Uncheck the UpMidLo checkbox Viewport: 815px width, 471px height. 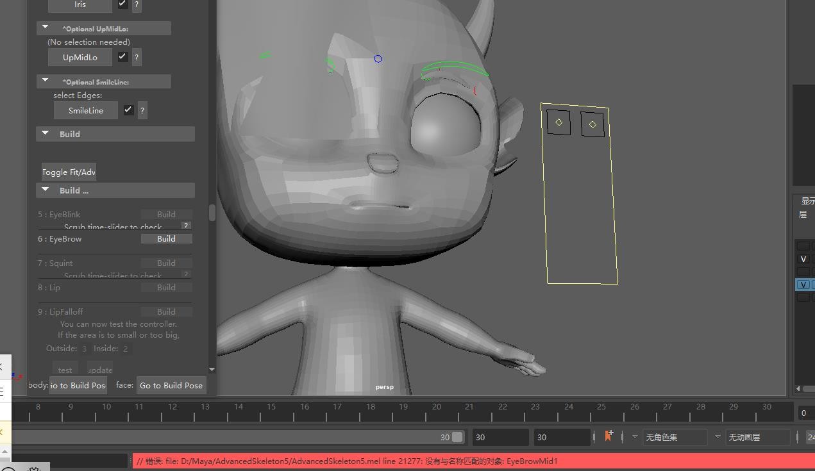tap(122, 56)
